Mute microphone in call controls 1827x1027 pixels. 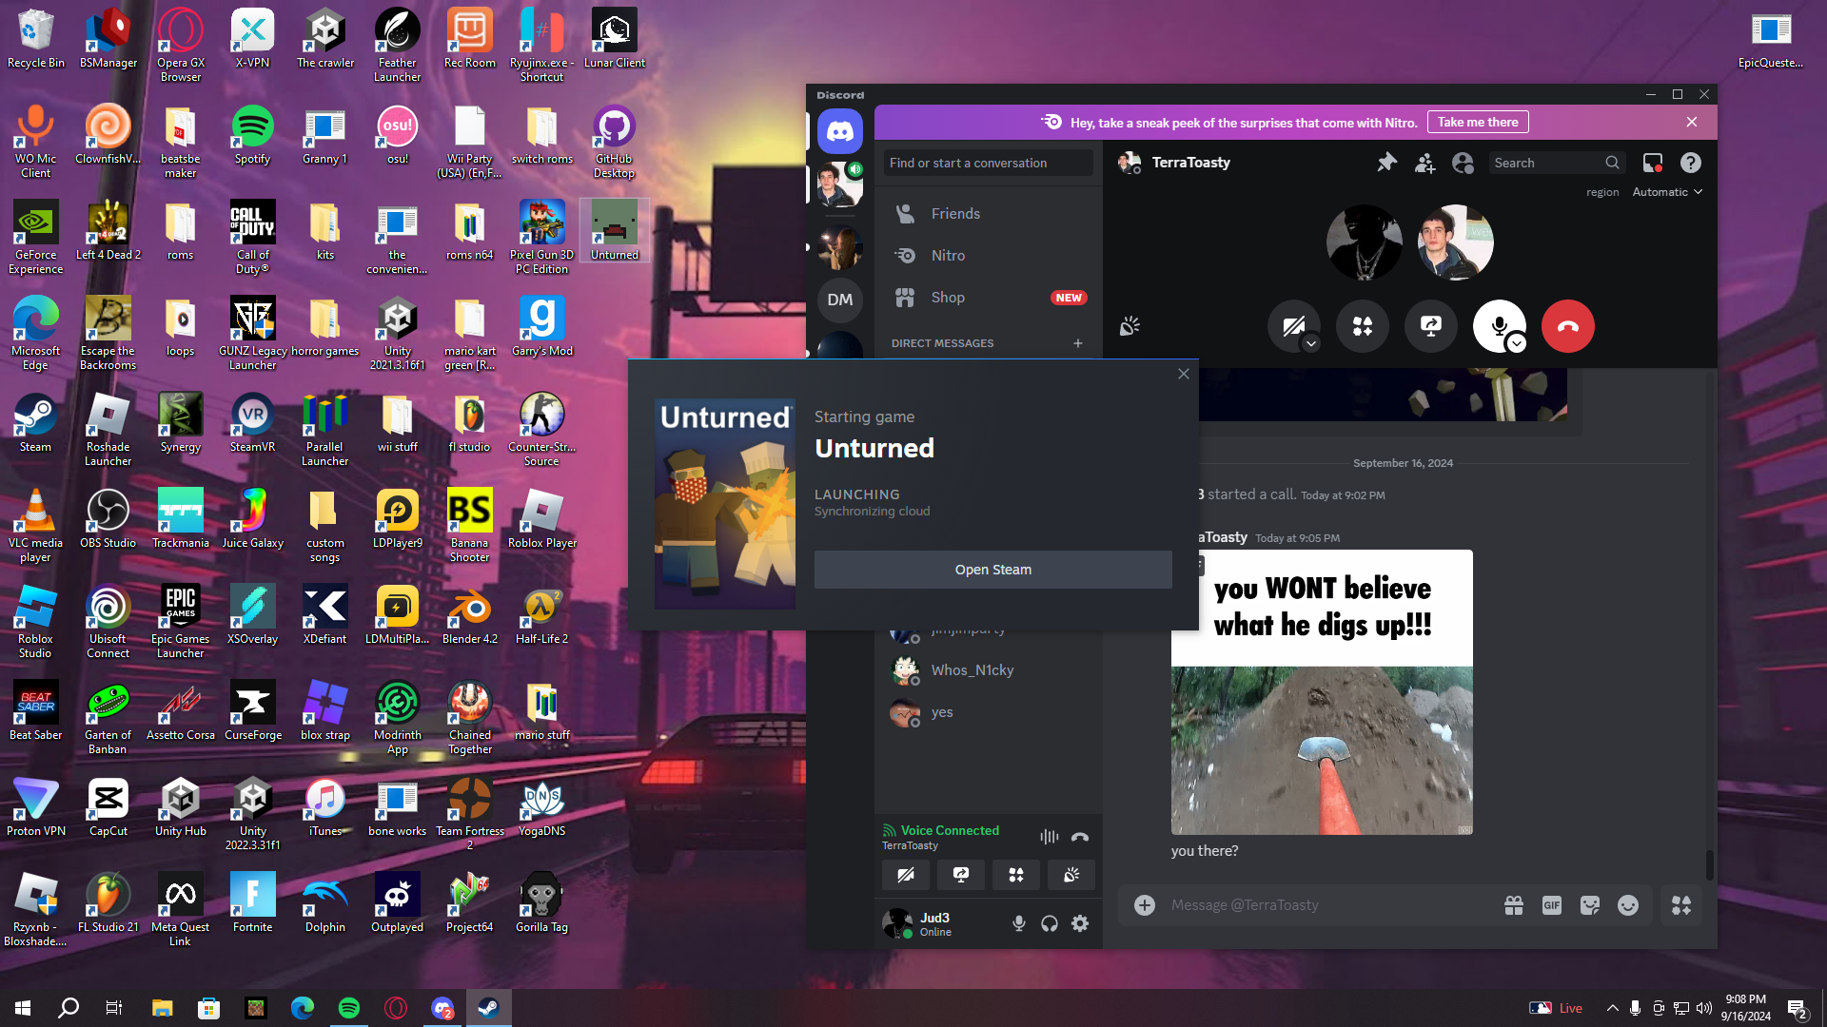[1499, 325]
